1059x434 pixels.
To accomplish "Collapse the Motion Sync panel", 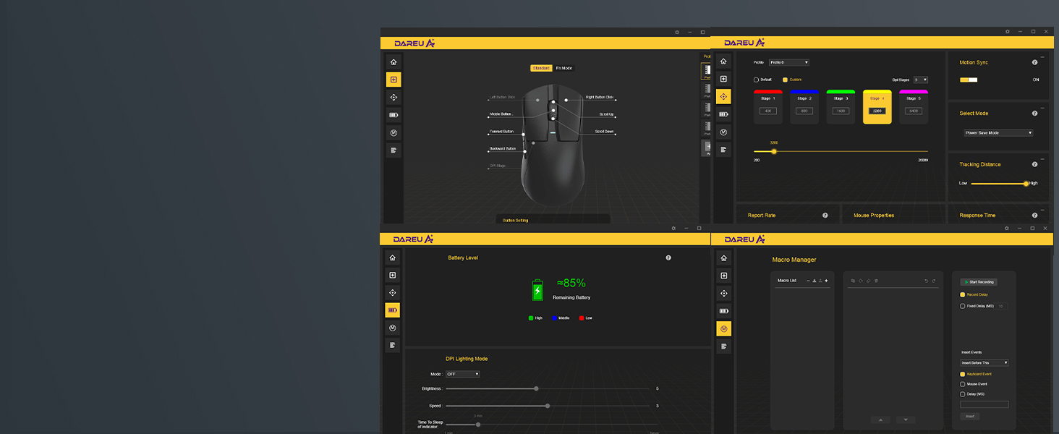I will 1042,56.
